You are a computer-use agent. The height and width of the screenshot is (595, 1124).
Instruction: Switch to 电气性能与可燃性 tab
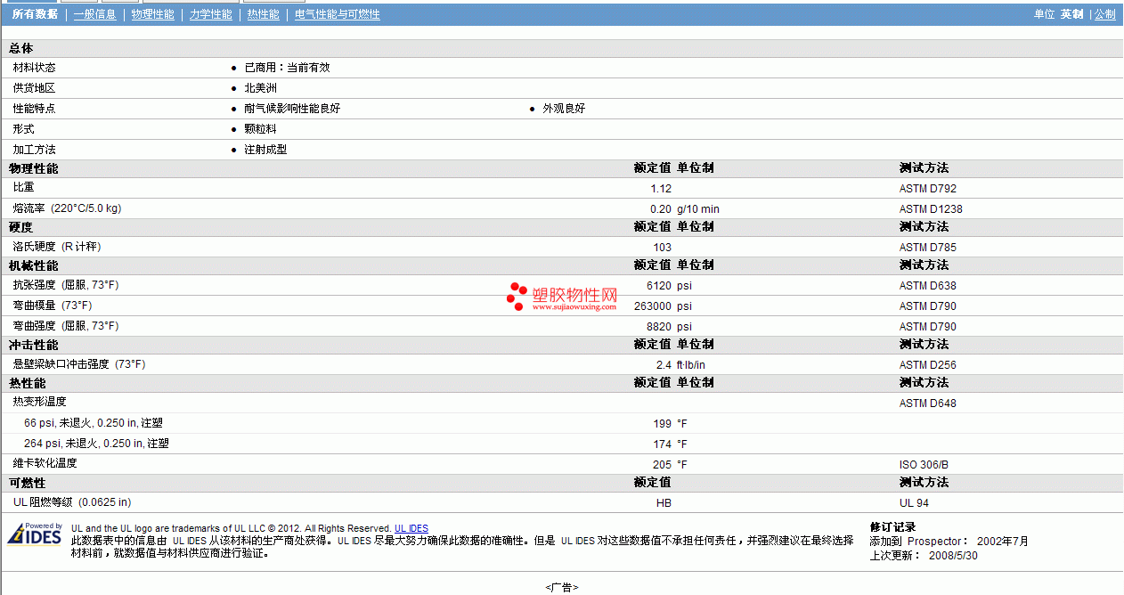[x=338, y=14]
